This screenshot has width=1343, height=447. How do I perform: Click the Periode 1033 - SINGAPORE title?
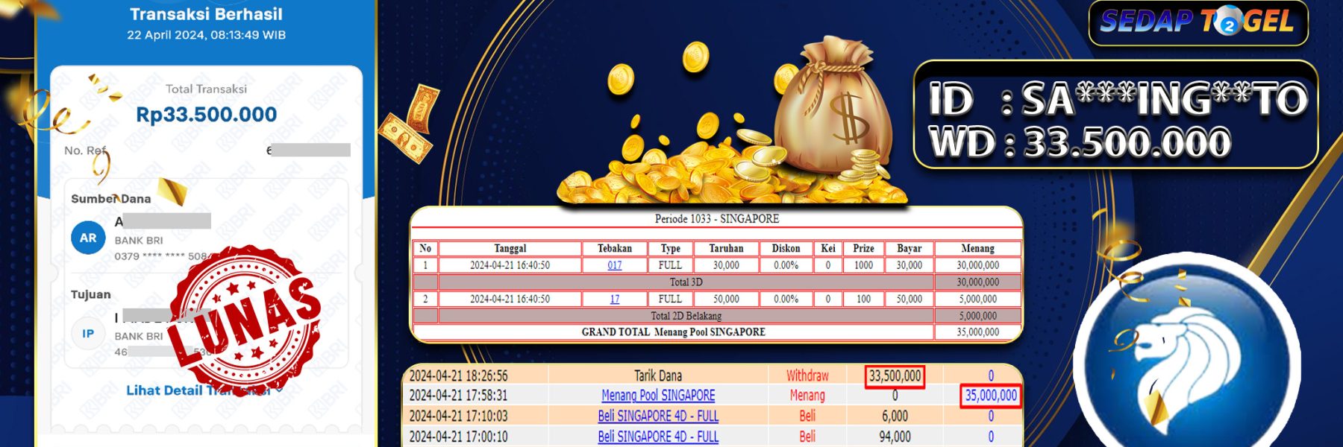coord(717,219)
